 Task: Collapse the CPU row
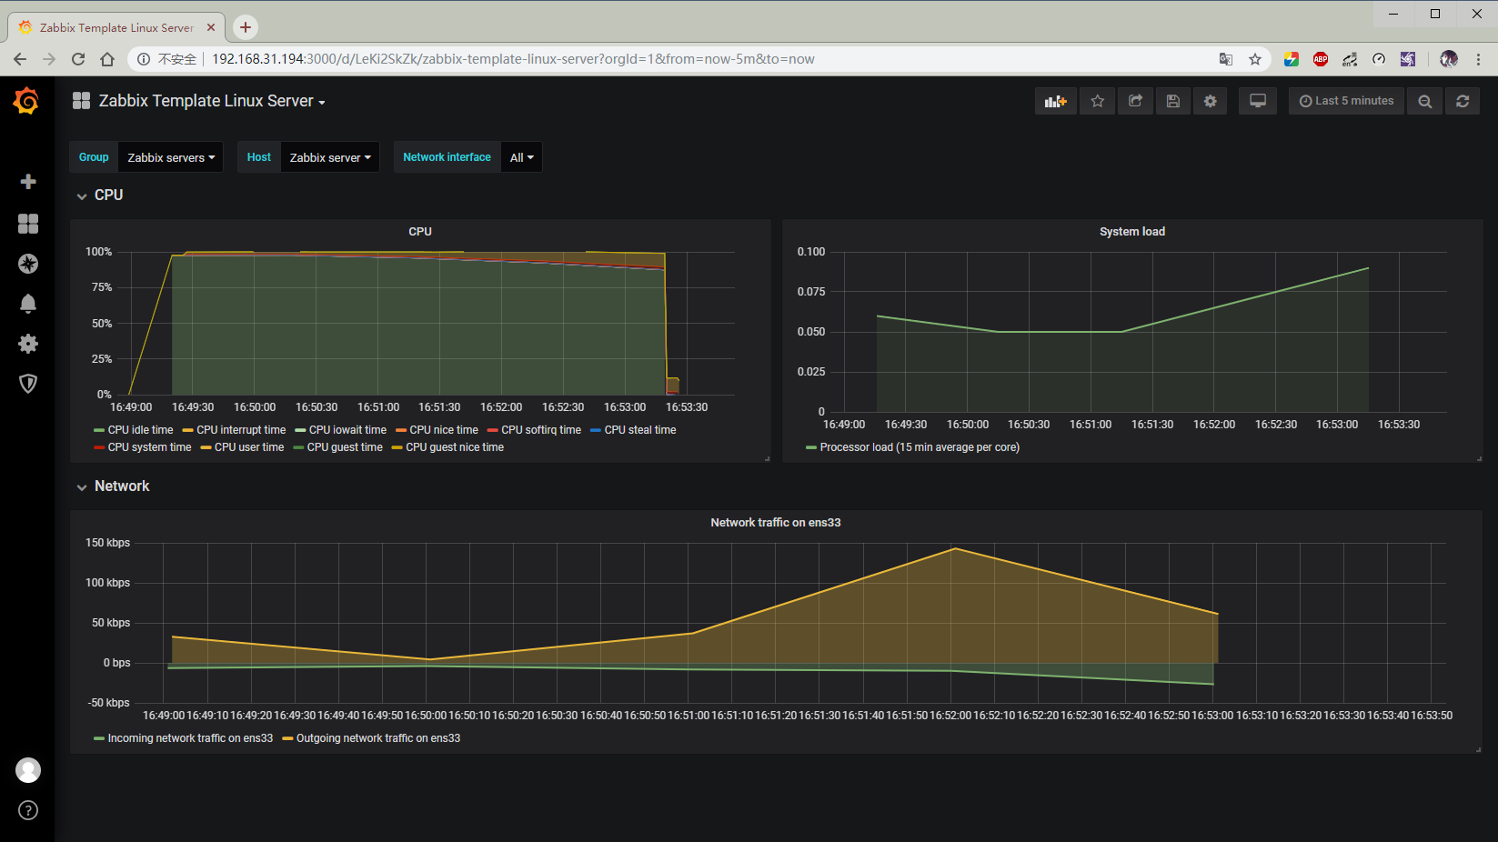pos(100,195)
